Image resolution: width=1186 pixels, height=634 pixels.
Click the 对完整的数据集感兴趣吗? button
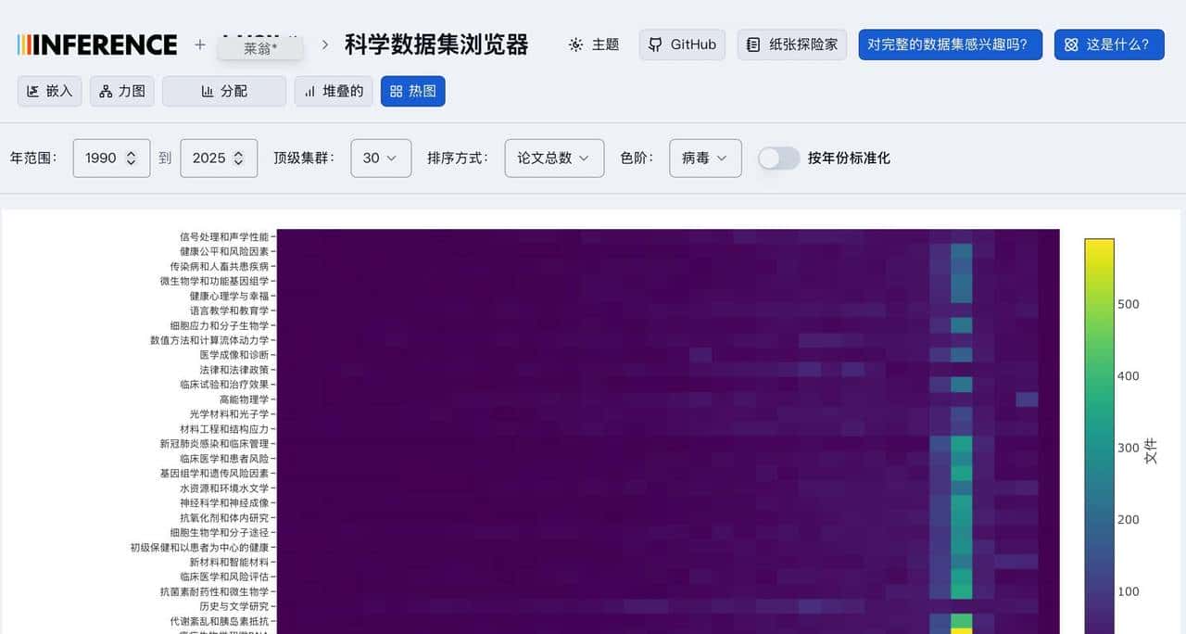click(950, 44)
